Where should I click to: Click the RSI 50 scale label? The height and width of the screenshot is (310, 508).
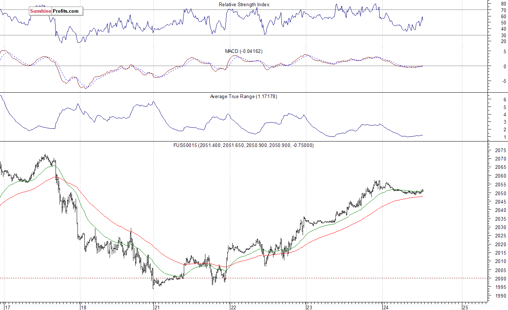coord(504,23)
